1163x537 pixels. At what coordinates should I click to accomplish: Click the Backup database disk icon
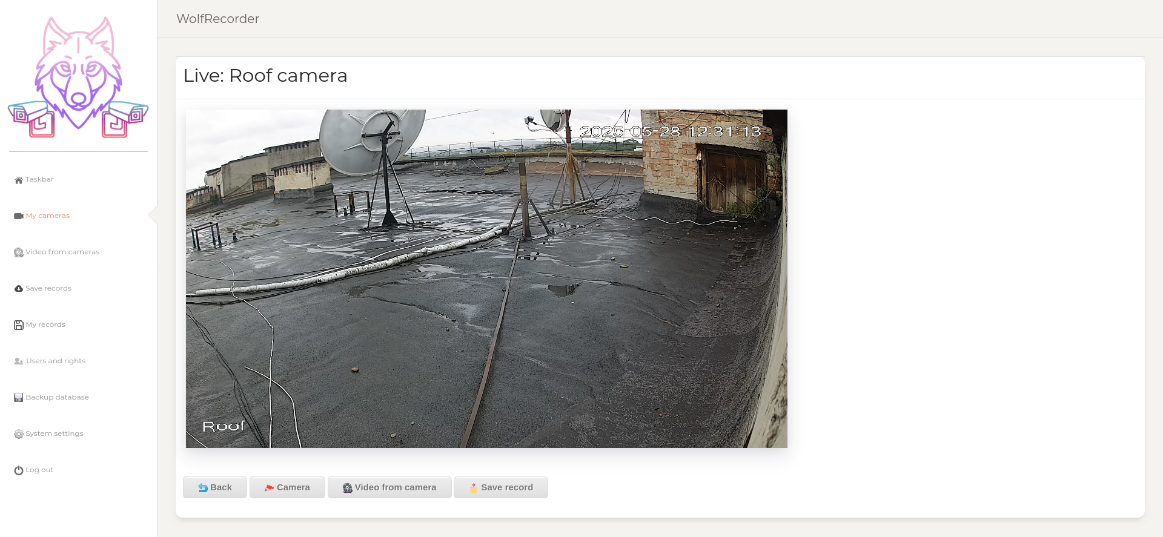pos(19,398)
